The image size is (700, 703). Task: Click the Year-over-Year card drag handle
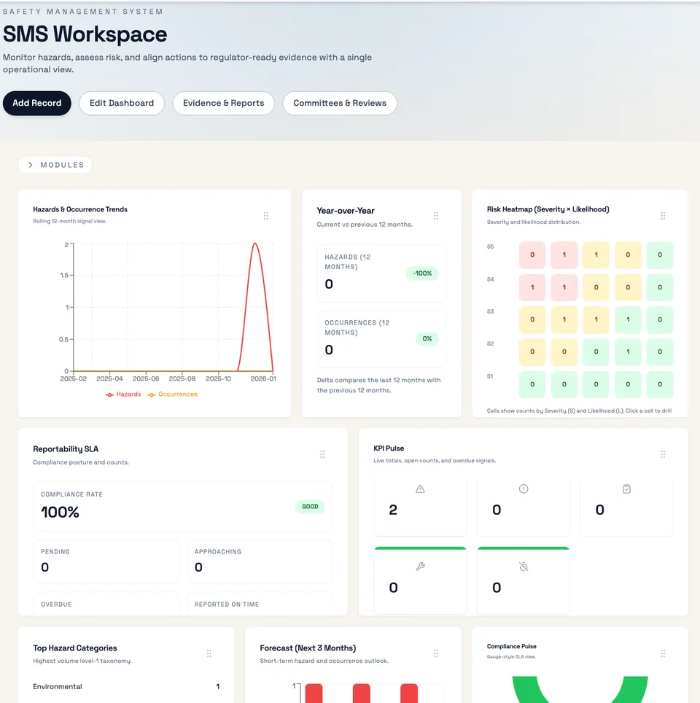pos(435,215)
